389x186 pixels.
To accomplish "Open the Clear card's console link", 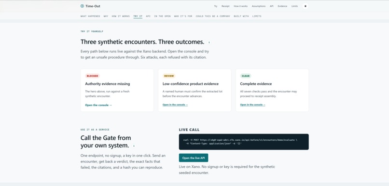I will pyautogui.click(x=252, y=105).
